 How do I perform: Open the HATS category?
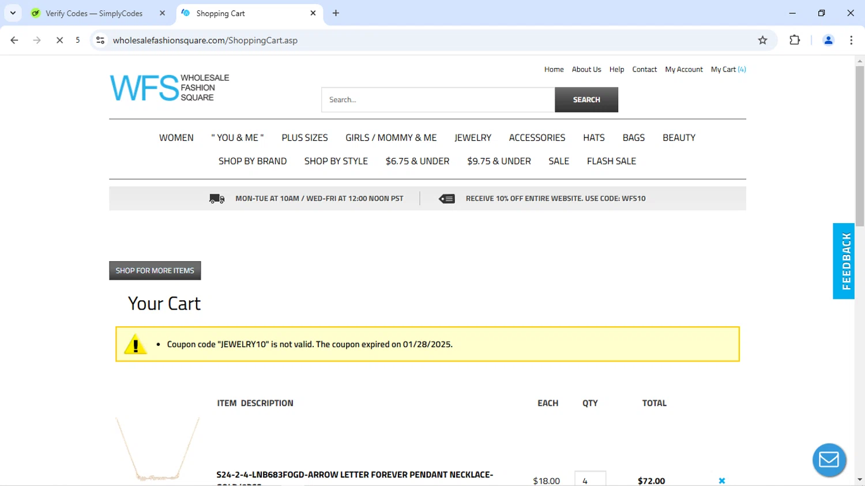tap(593, 138)
